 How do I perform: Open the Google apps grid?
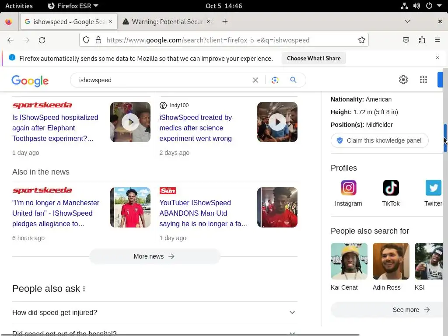[x=423, y=80]
